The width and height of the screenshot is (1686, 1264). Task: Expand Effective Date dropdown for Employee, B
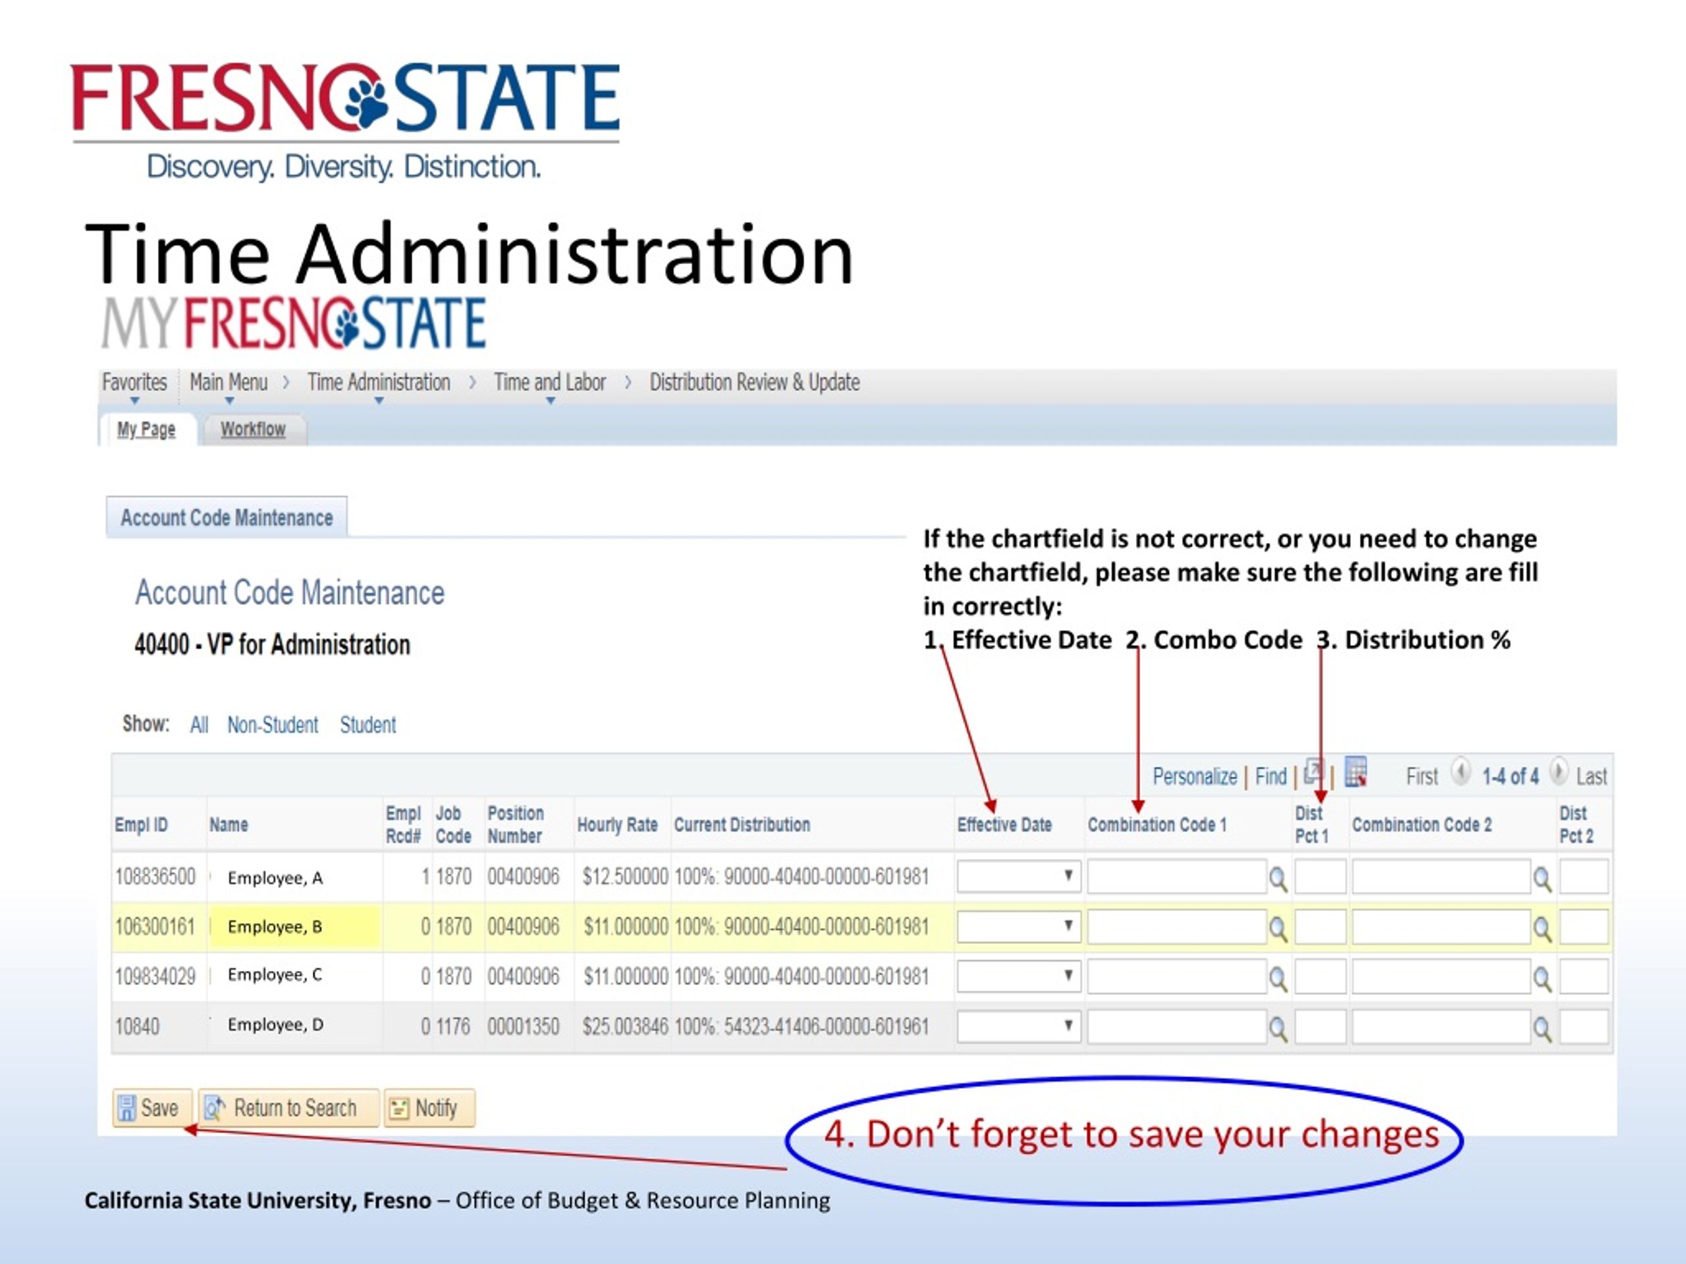point(1019,926)
